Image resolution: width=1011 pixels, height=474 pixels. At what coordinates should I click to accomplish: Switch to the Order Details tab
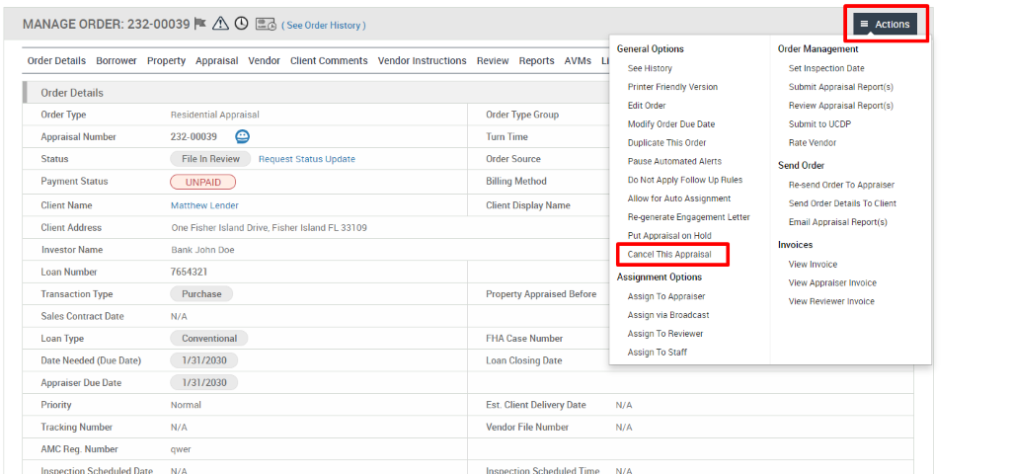56,60
